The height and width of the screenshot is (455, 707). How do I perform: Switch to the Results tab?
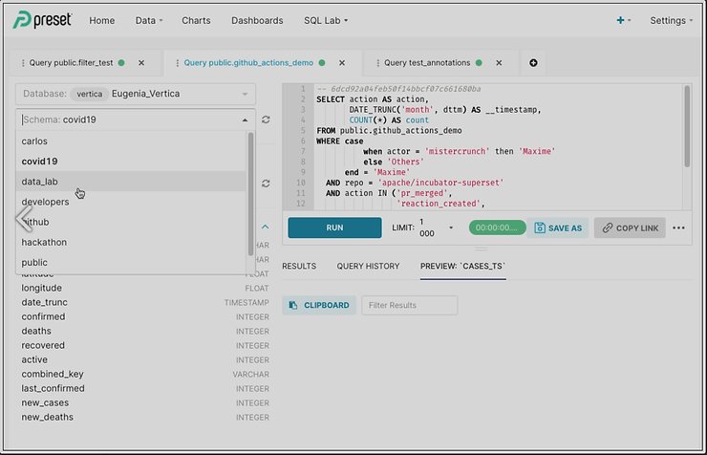click(299, 266)
